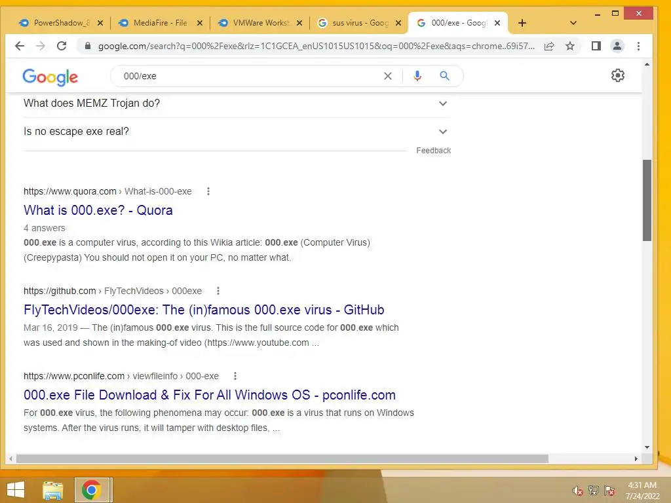Bookmark this page with the star icon
The height and width of the screenshot is (503, 671).
[570, 46]
